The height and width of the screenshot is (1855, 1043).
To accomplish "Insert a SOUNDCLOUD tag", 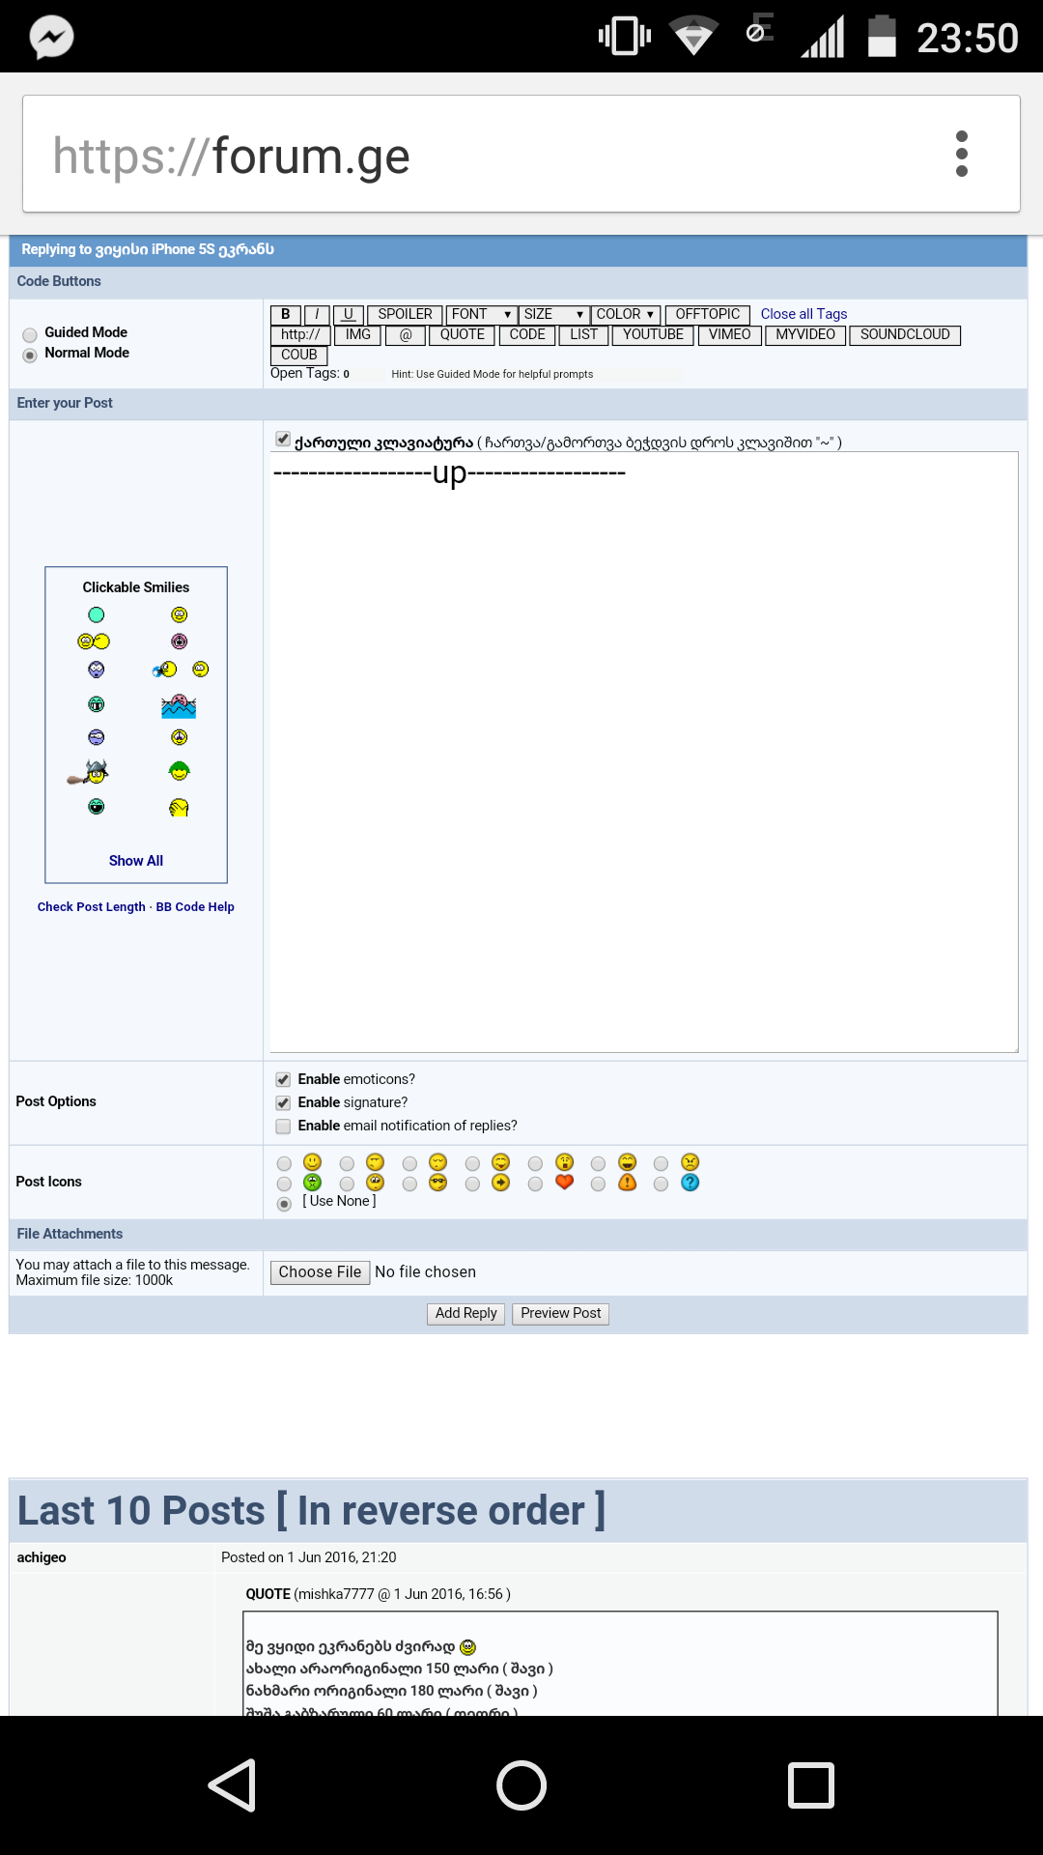I will coord(905,335).
